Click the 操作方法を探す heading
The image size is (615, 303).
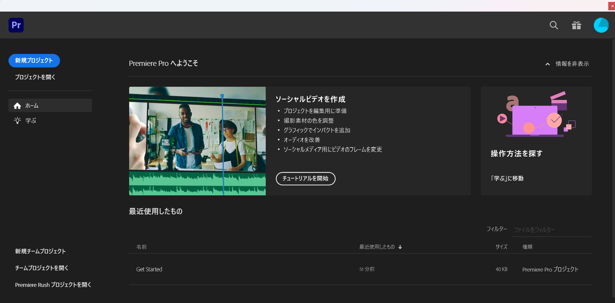(516, 154)
